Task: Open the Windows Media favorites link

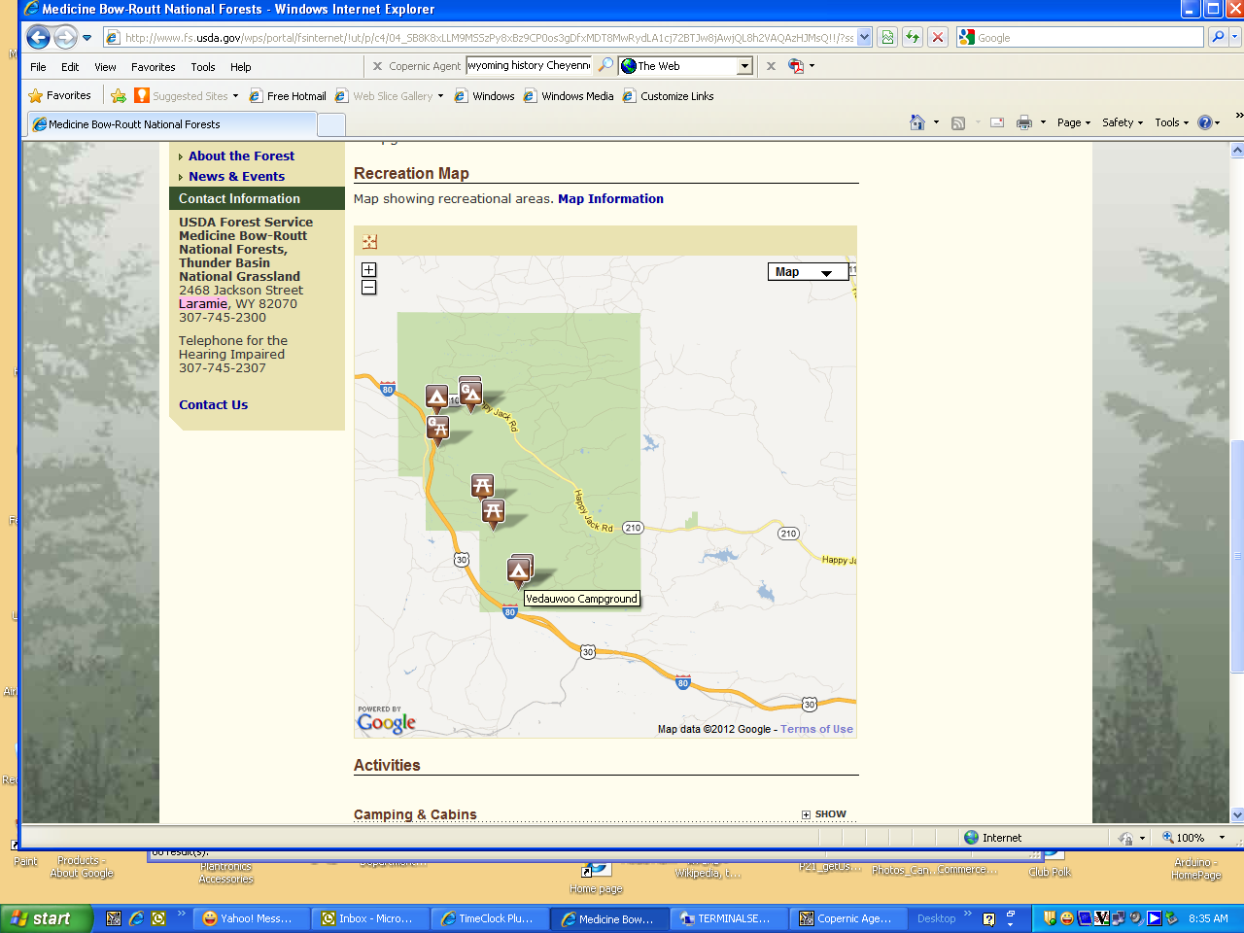Action: tap(569, 95)
